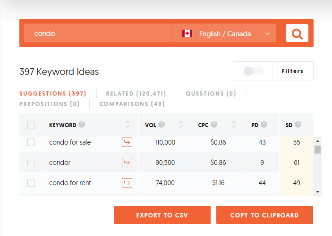Open the Comparisons (40) tab
This screenshot has height=236, width=332.
132,104
